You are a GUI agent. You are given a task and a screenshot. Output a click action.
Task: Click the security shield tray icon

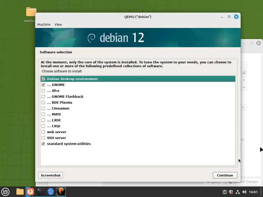(x=231, y=192)
